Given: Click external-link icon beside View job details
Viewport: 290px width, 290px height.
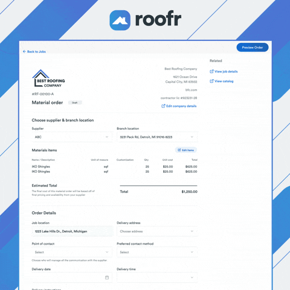Looking at the screenshot, I should point(211,71).
